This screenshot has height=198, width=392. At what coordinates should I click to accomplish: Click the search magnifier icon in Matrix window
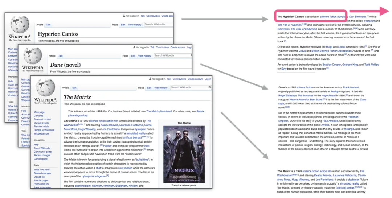[x=209, y=87]
